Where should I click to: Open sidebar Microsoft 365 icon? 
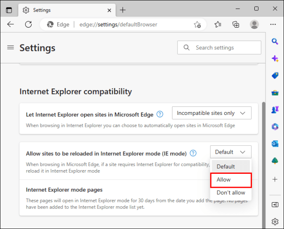(x=275, y=126)
